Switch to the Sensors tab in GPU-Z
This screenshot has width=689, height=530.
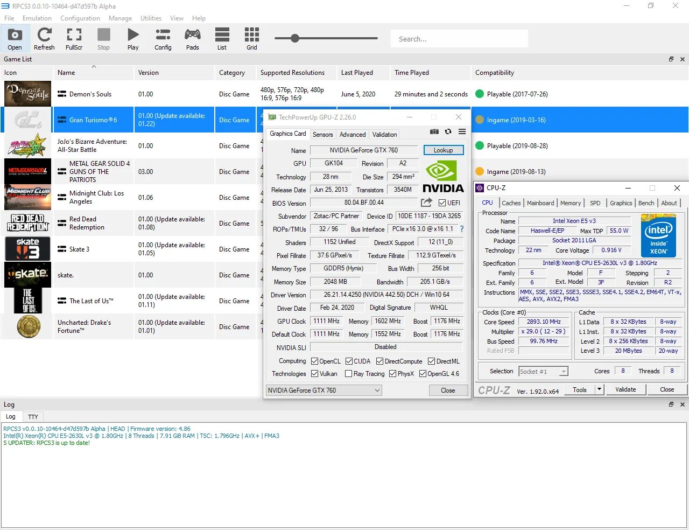tap(323, 135)
